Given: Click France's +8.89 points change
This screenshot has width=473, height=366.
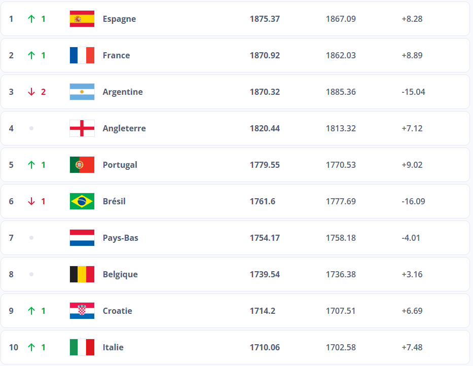Looking at the screenshot, I should coord(412,55).
